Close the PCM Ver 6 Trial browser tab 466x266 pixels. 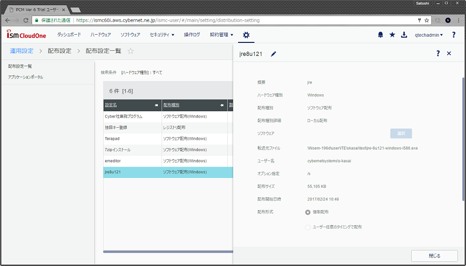pyautogui.click(x=63, y=10)
